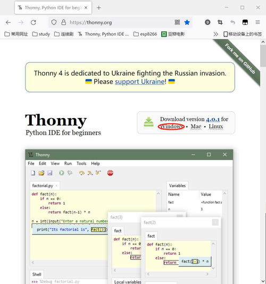Open the esp8266 bookmarks folder
Viewport: 266px width, 284px height.
[145, 34]
